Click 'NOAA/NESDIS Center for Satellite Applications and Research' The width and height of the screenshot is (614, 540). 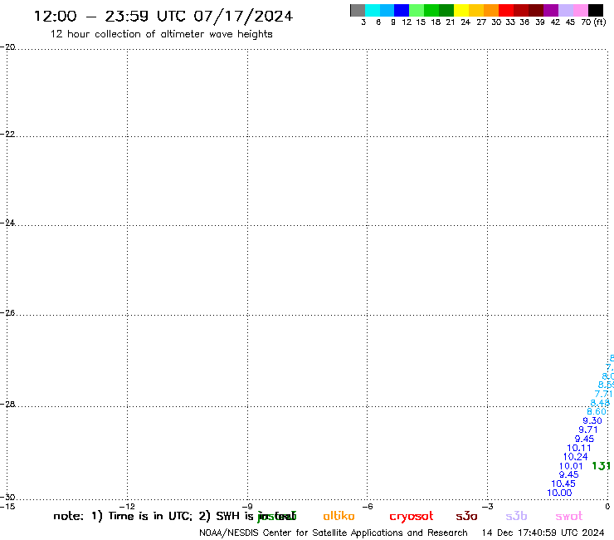click(x=334, y=533)
